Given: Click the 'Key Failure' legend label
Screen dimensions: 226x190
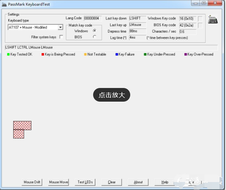Looking at the screenshot, I should [126, 54].
